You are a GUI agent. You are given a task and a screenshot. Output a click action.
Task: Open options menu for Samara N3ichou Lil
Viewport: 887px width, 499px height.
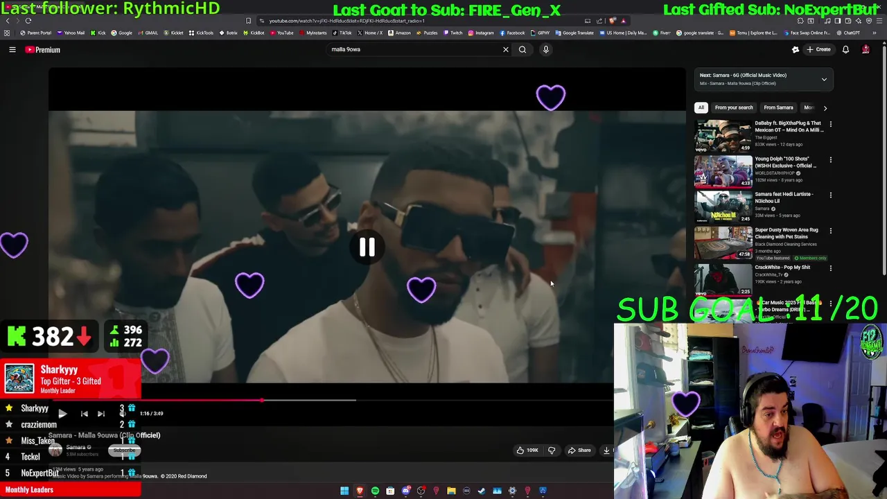point(831,195)
